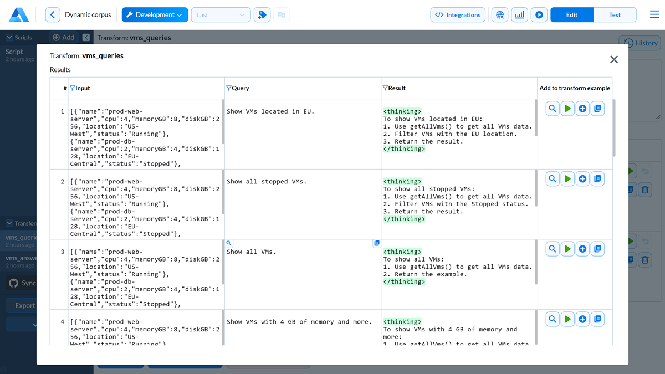
Task: Click the small magnifier in row 3 Query cell
Action: (229, 243)
